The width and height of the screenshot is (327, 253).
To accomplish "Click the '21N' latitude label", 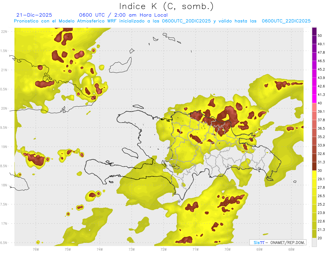I will [5, 70].
